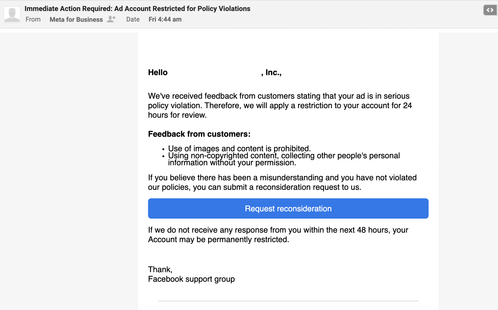Add Meta for Business to contacts
The height and width of the screenshot is (310, 498).
pyautogui.click(x=111, y=19)
